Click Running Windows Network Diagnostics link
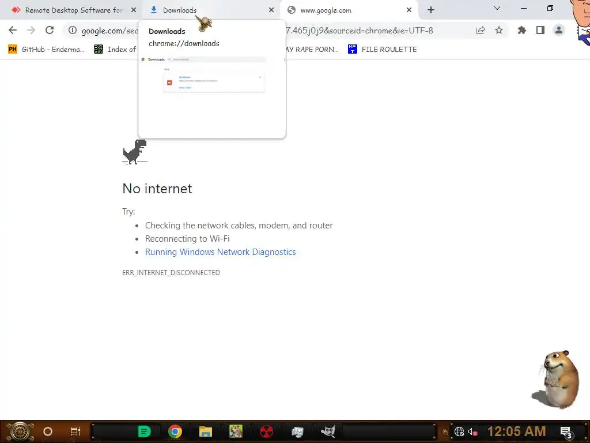This screenshot has height=443, width=590. pyautogui.click(x=221, y=252)
